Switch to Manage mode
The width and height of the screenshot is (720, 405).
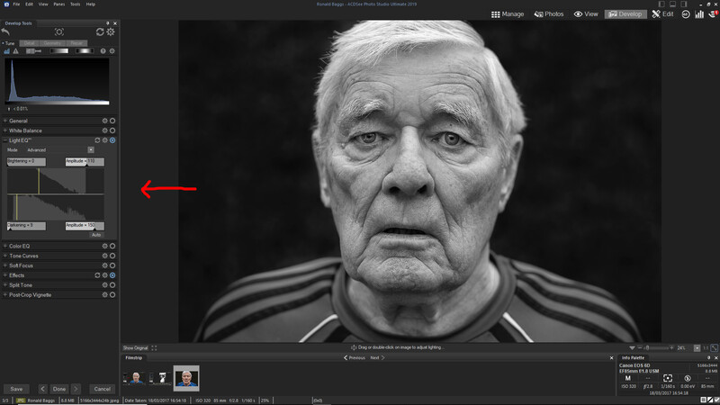(x=508, y=14)
